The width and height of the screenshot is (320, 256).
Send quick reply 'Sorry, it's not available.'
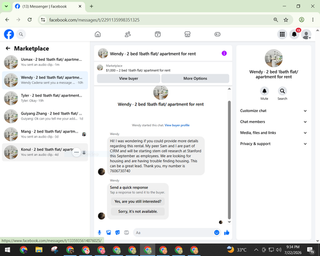tap(138, 211)
